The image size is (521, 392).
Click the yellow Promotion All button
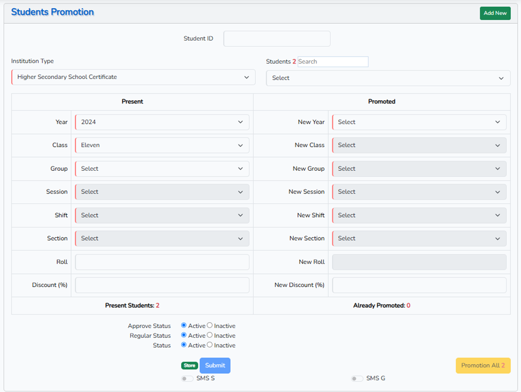click(x=483, y=365)
